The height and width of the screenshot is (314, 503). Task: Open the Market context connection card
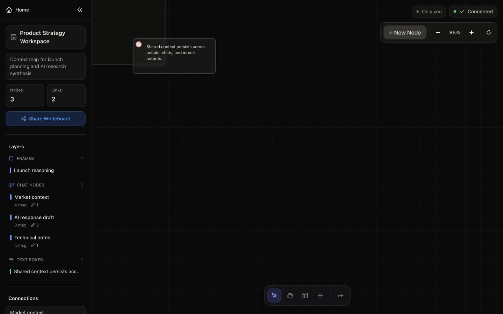click(x=45, y=310)
